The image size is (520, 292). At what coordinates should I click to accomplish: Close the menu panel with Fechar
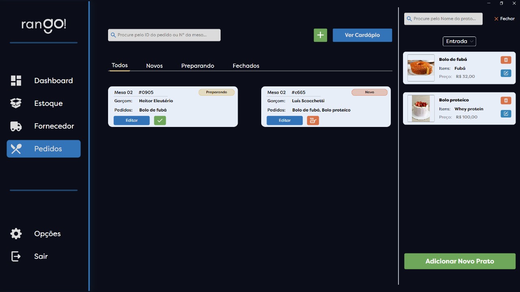[504, 19]
